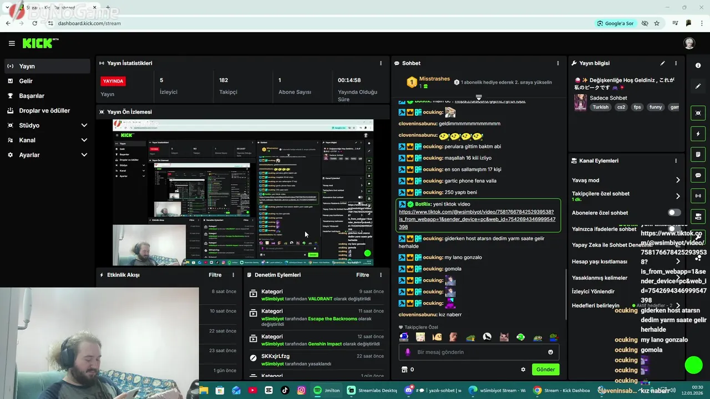This screenshot has height=399, width=710.
Task: Click the Genshin Impact category entry
Action: (x=316, y=340)
